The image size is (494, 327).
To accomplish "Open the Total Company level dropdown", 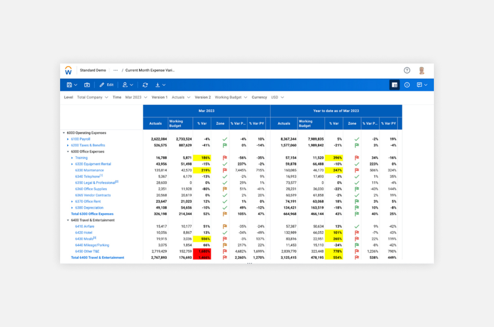I will pos(92,97).
